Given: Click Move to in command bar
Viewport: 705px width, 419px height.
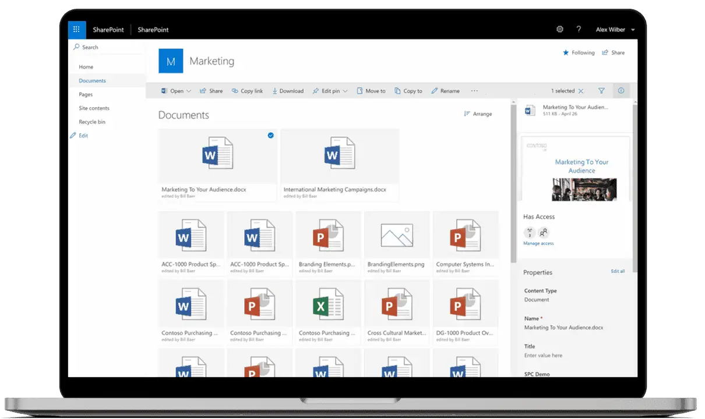Looking at the screenshot, I should click(371, 91).
